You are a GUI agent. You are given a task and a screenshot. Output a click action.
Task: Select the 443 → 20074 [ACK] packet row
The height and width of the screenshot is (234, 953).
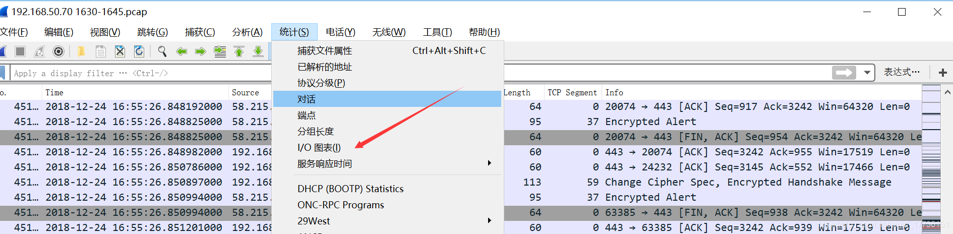click(461, 152)
